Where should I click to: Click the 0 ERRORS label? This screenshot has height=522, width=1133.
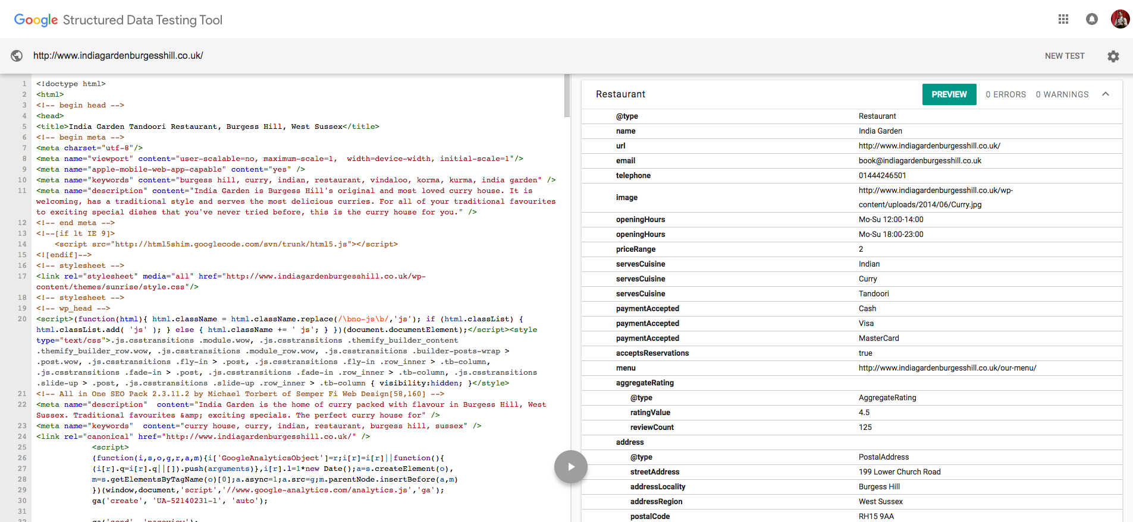click(x=1006, y=94)
